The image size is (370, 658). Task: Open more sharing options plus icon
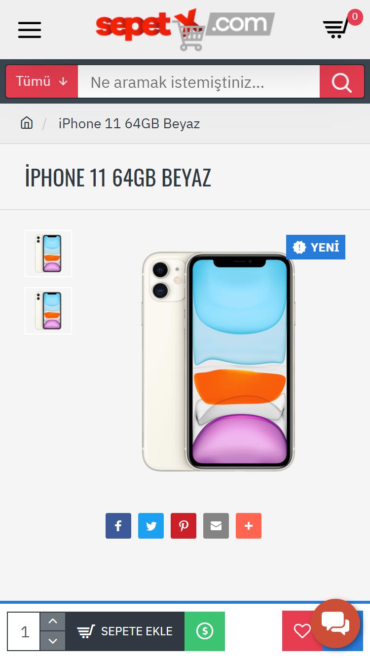tap(249, 526)
